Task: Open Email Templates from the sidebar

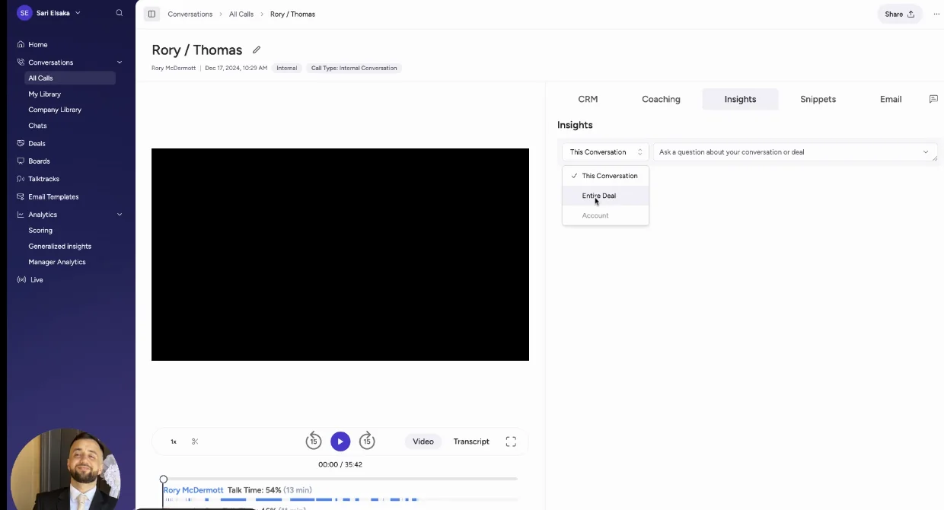Action: point(53,196)
